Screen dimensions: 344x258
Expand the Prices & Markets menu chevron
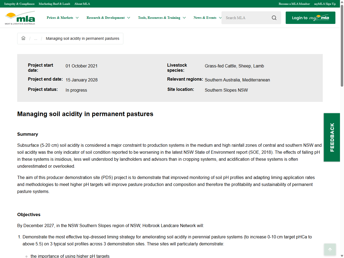pyautogui.click(x=77, y=18)
